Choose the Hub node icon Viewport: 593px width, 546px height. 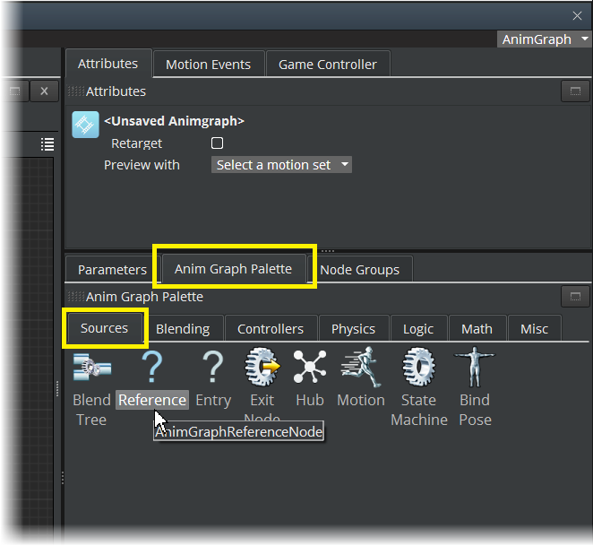pyautogui.click(x=310, y=368)
